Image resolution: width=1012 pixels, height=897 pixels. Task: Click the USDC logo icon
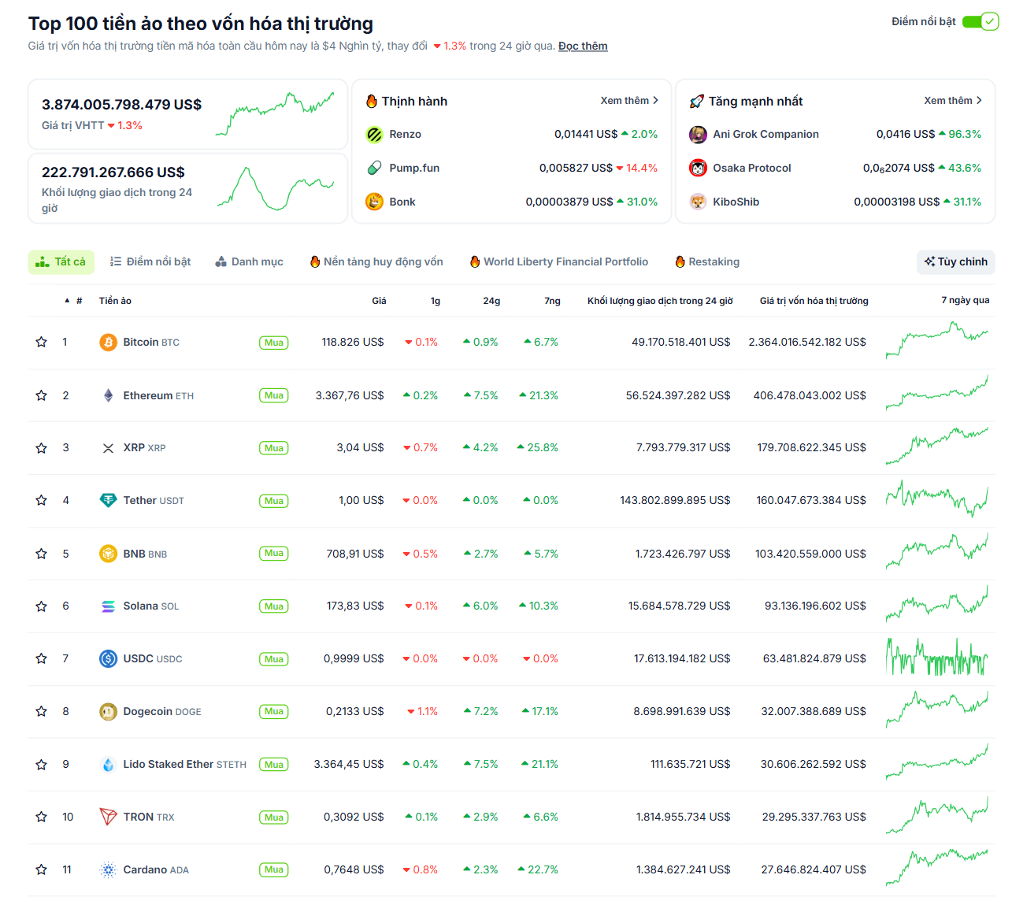pos(108,658)
